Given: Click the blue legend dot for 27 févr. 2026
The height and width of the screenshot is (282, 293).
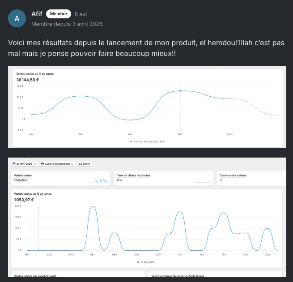Looking at the screenshot, I should [x=138, y=262].
